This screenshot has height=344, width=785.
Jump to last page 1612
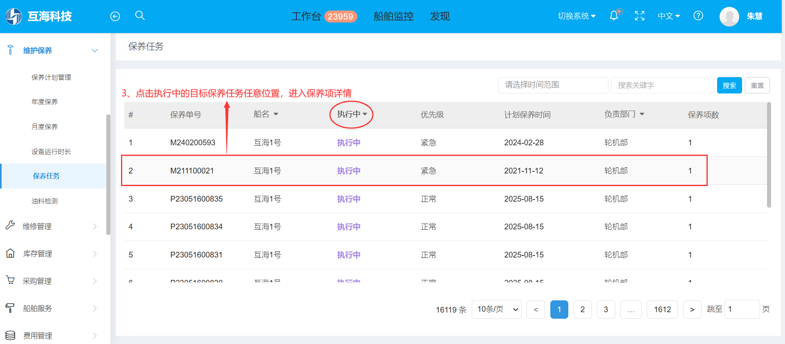pos(662,309)
